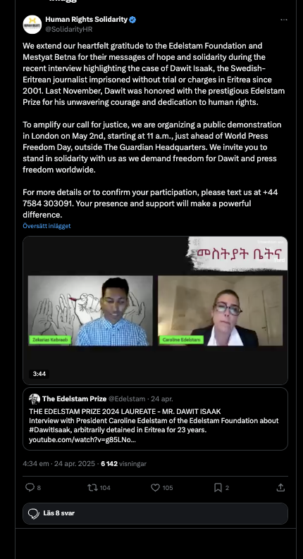This screenshot has width=303, height=559.
Task: Click the reply speech bubble icon
Action: pos(30,487)
